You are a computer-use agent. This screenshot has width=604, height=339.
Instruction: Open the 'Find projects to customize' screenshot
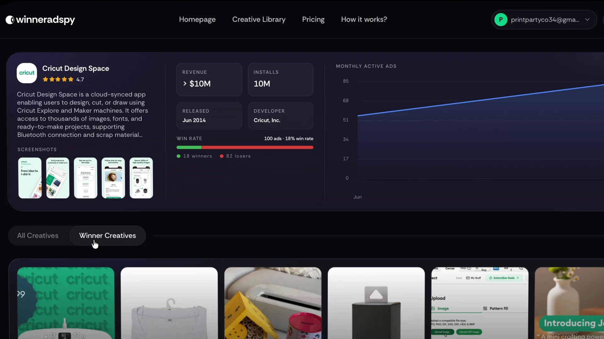[58, 178]
